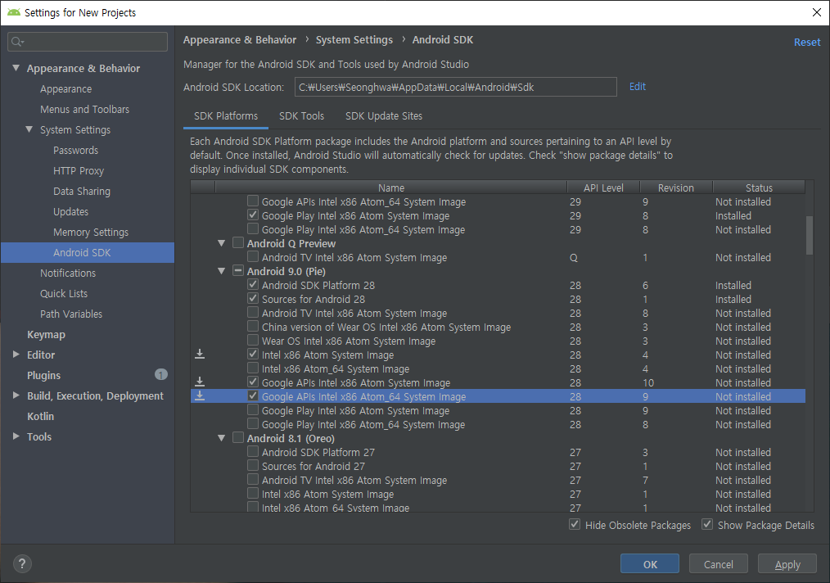Expand the Editor section
The height and width of the screenshot is (583, 830).
[16, 355]
